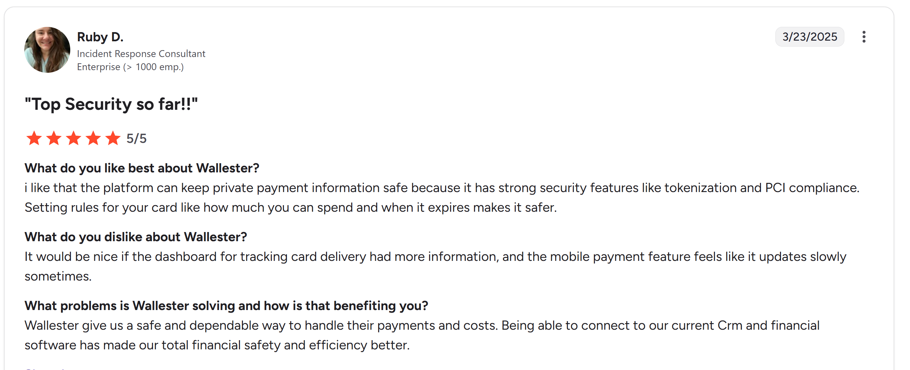Viewport: 910px width, 370px height.
Task: Click the partially visible link below the review
Action: (x=46, y=368)
